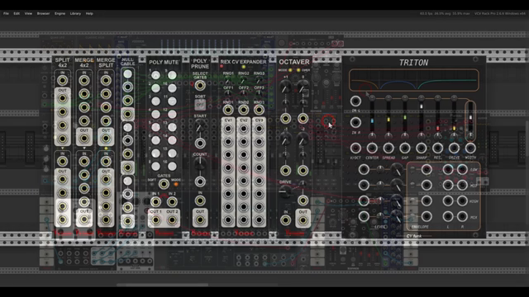
Task: Click the first jack under CV1
Action: 228,129
